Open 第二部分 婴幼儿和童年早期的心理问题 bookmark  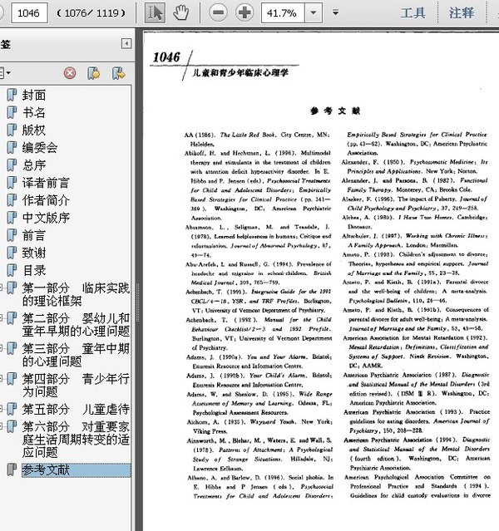76,324
